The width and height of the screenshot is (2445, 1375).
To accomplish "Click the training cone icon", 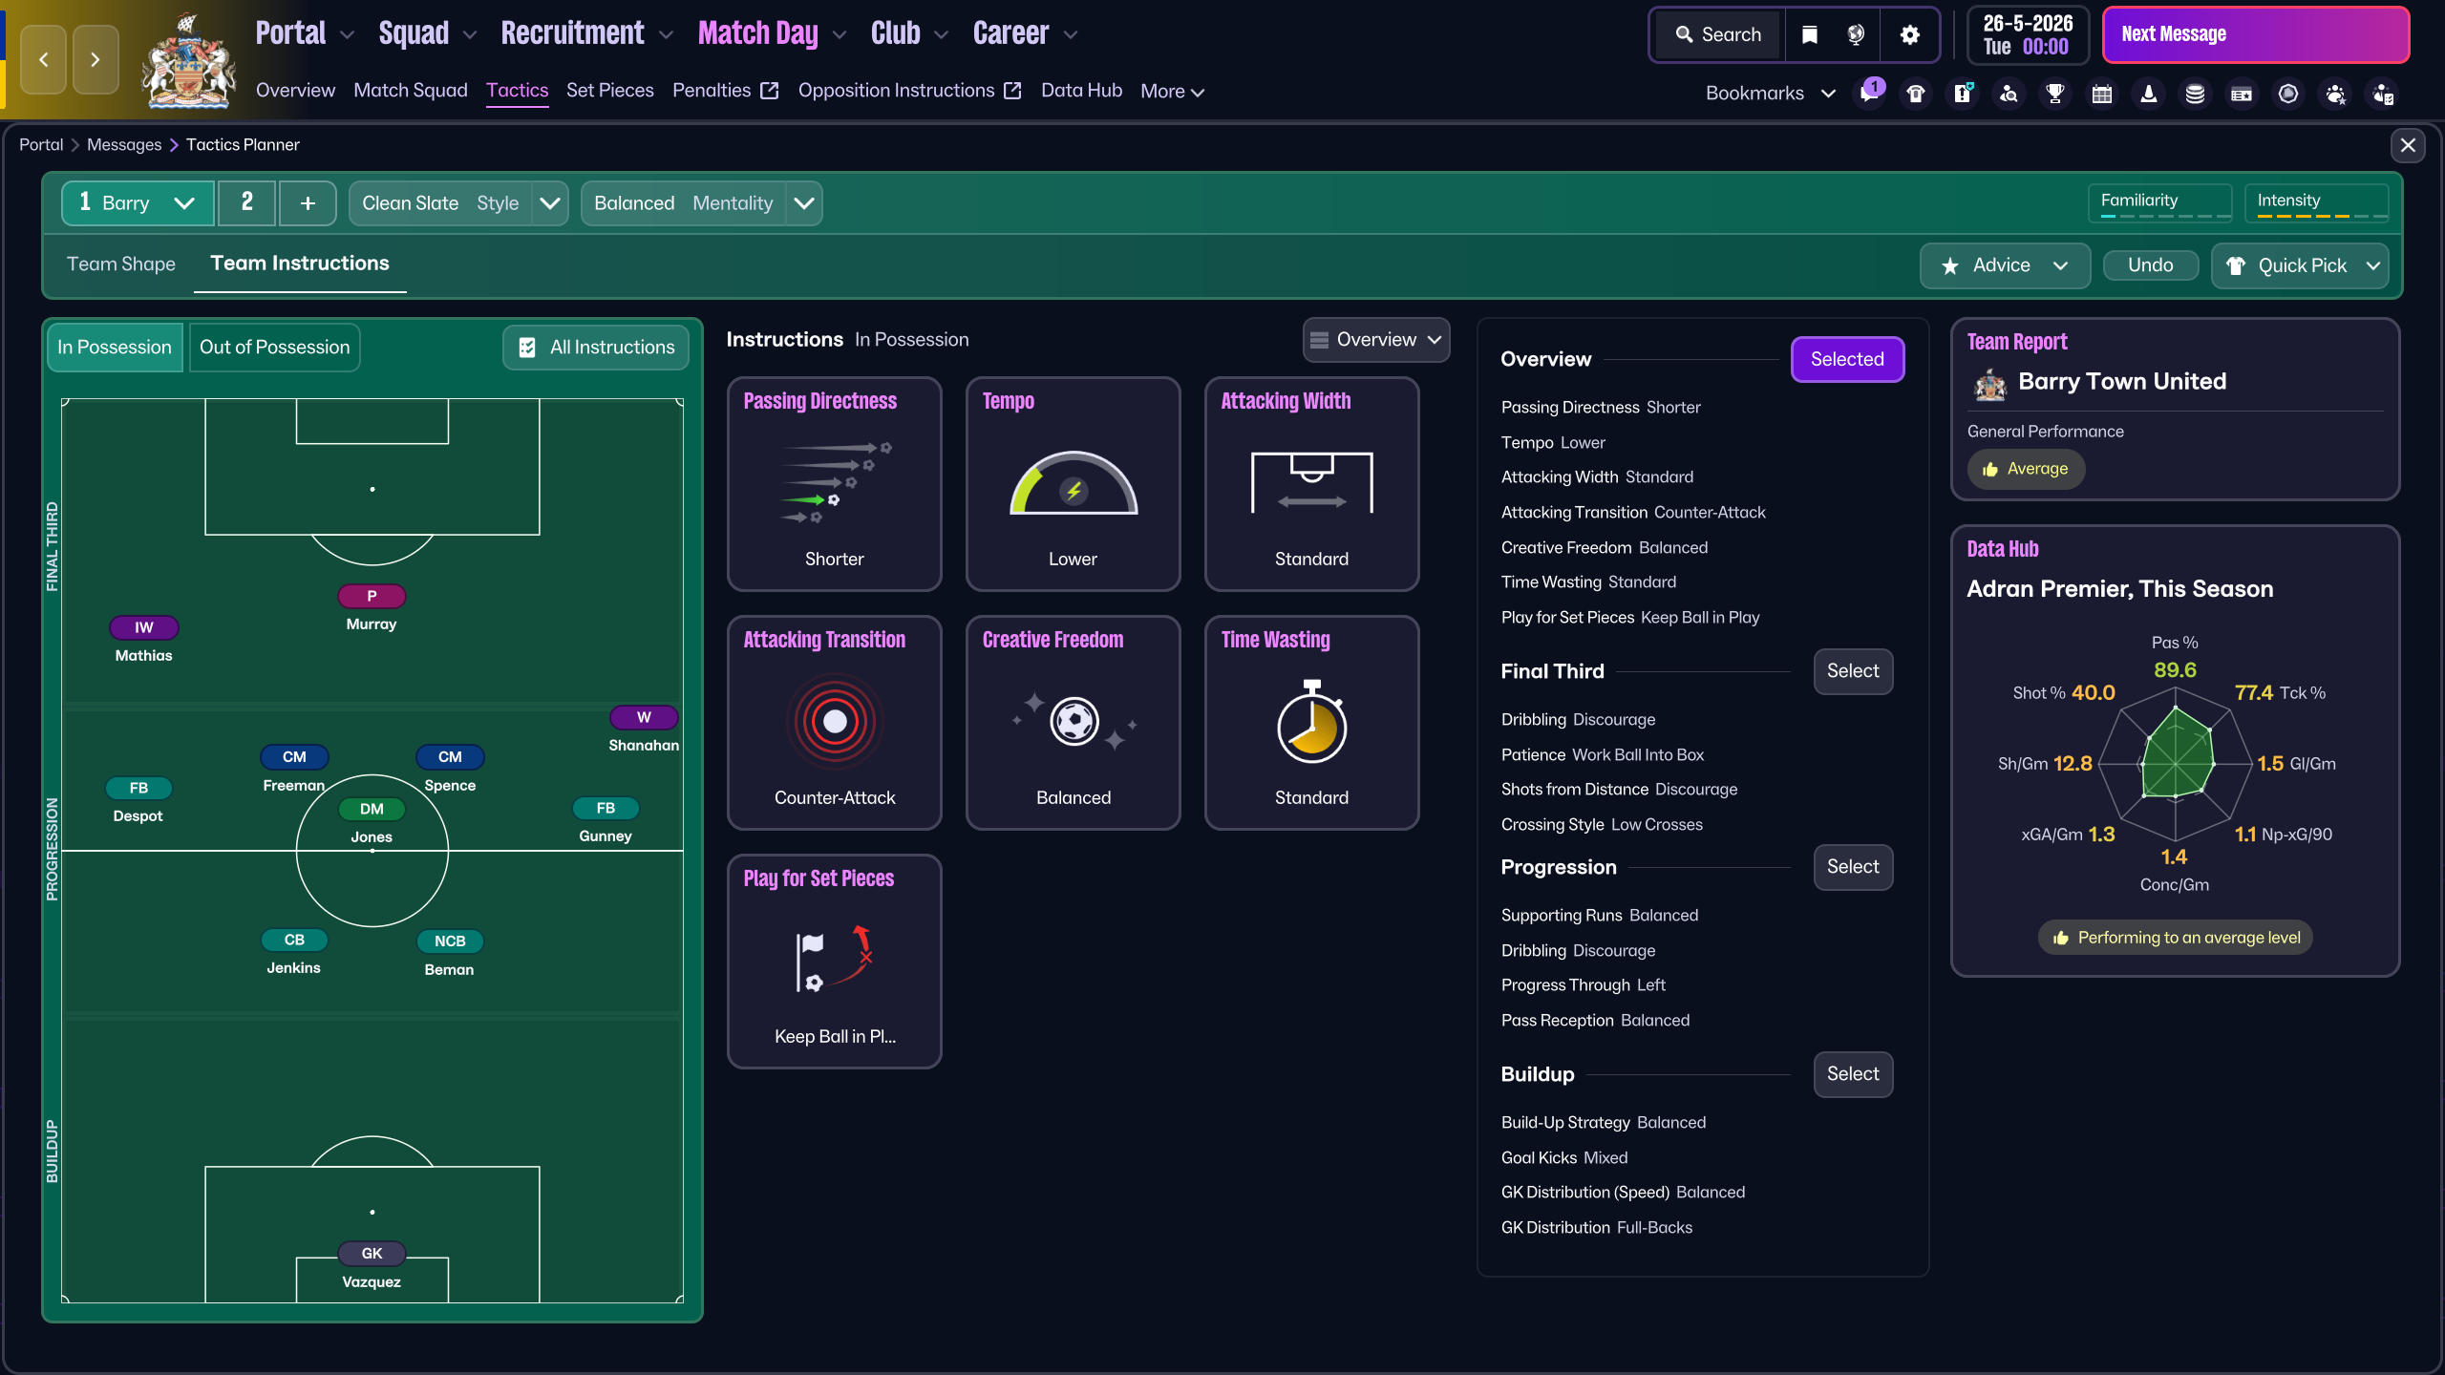I will [2149, 94].
